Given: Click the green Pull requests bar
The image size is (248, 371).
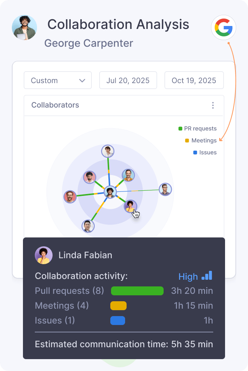Looking at the screenshot, I should [x=137, y=291].
